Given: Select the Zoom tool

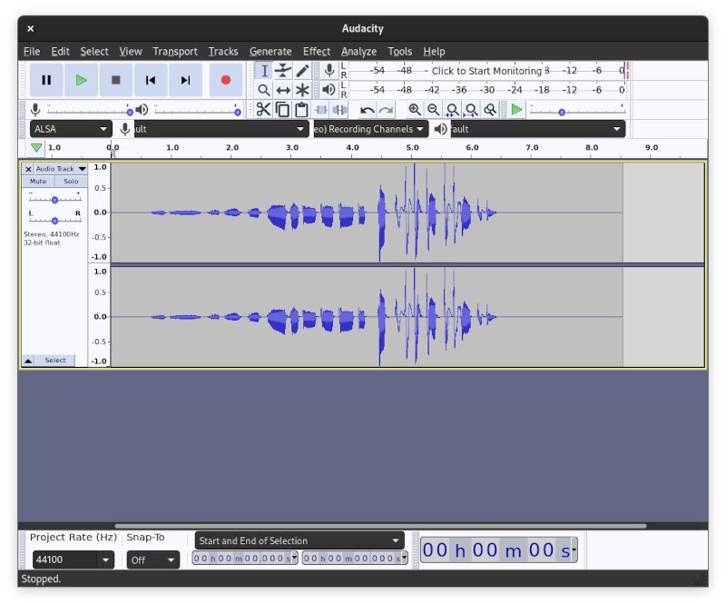Looking at the screenshot, I should pyautogui.click(x=264, y=89).
